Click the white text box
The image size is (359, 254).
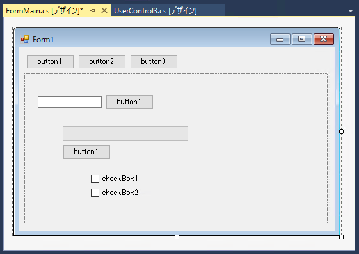pos(70,102)
